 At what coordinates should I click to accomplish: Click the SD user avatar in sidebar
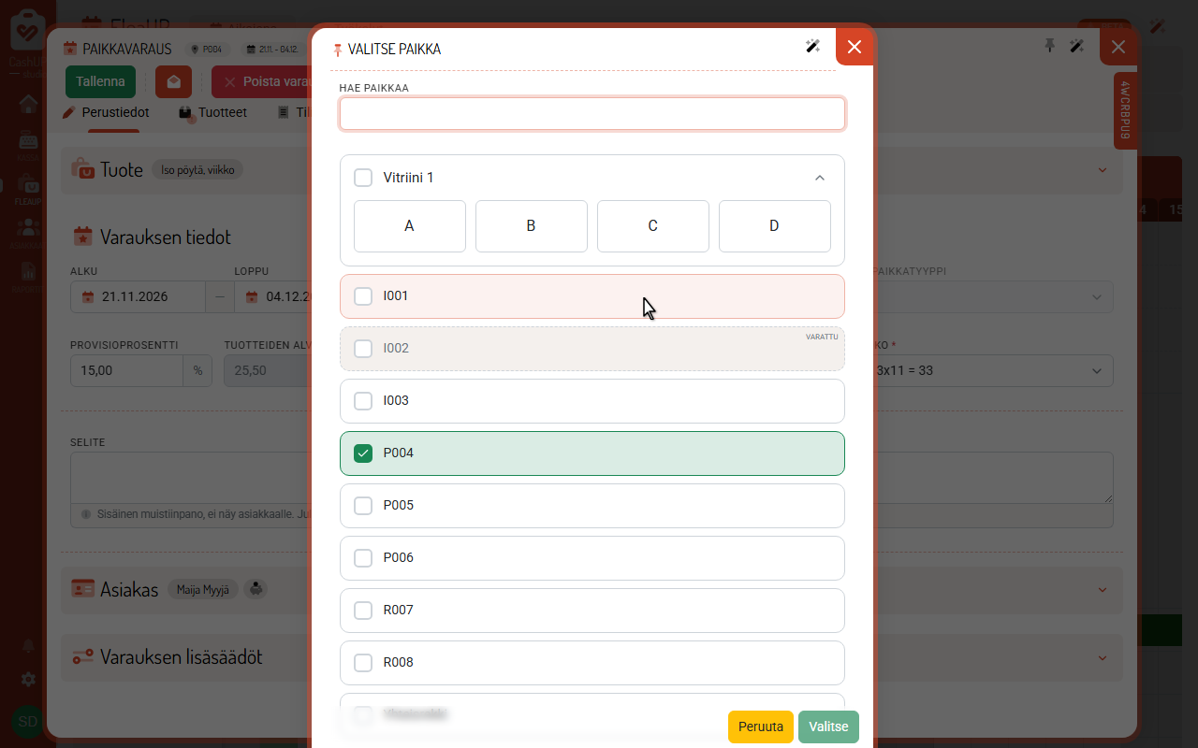pyautogui.click(x=28, y=722)
